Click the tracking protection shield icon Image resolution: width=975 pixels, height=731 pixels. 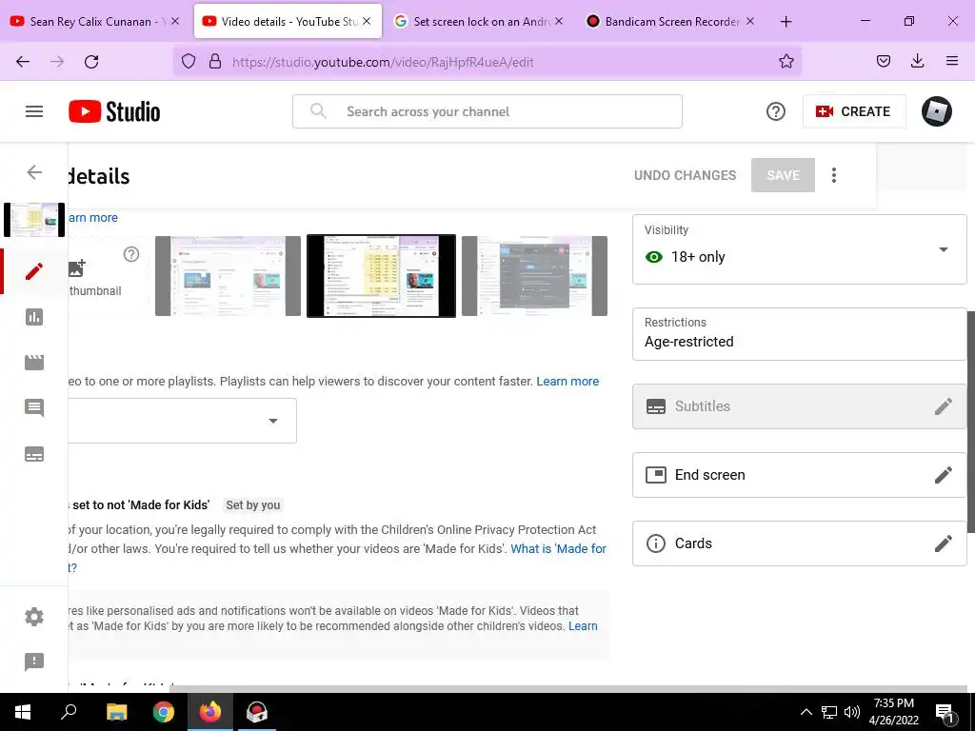click(x=189, y=61)
